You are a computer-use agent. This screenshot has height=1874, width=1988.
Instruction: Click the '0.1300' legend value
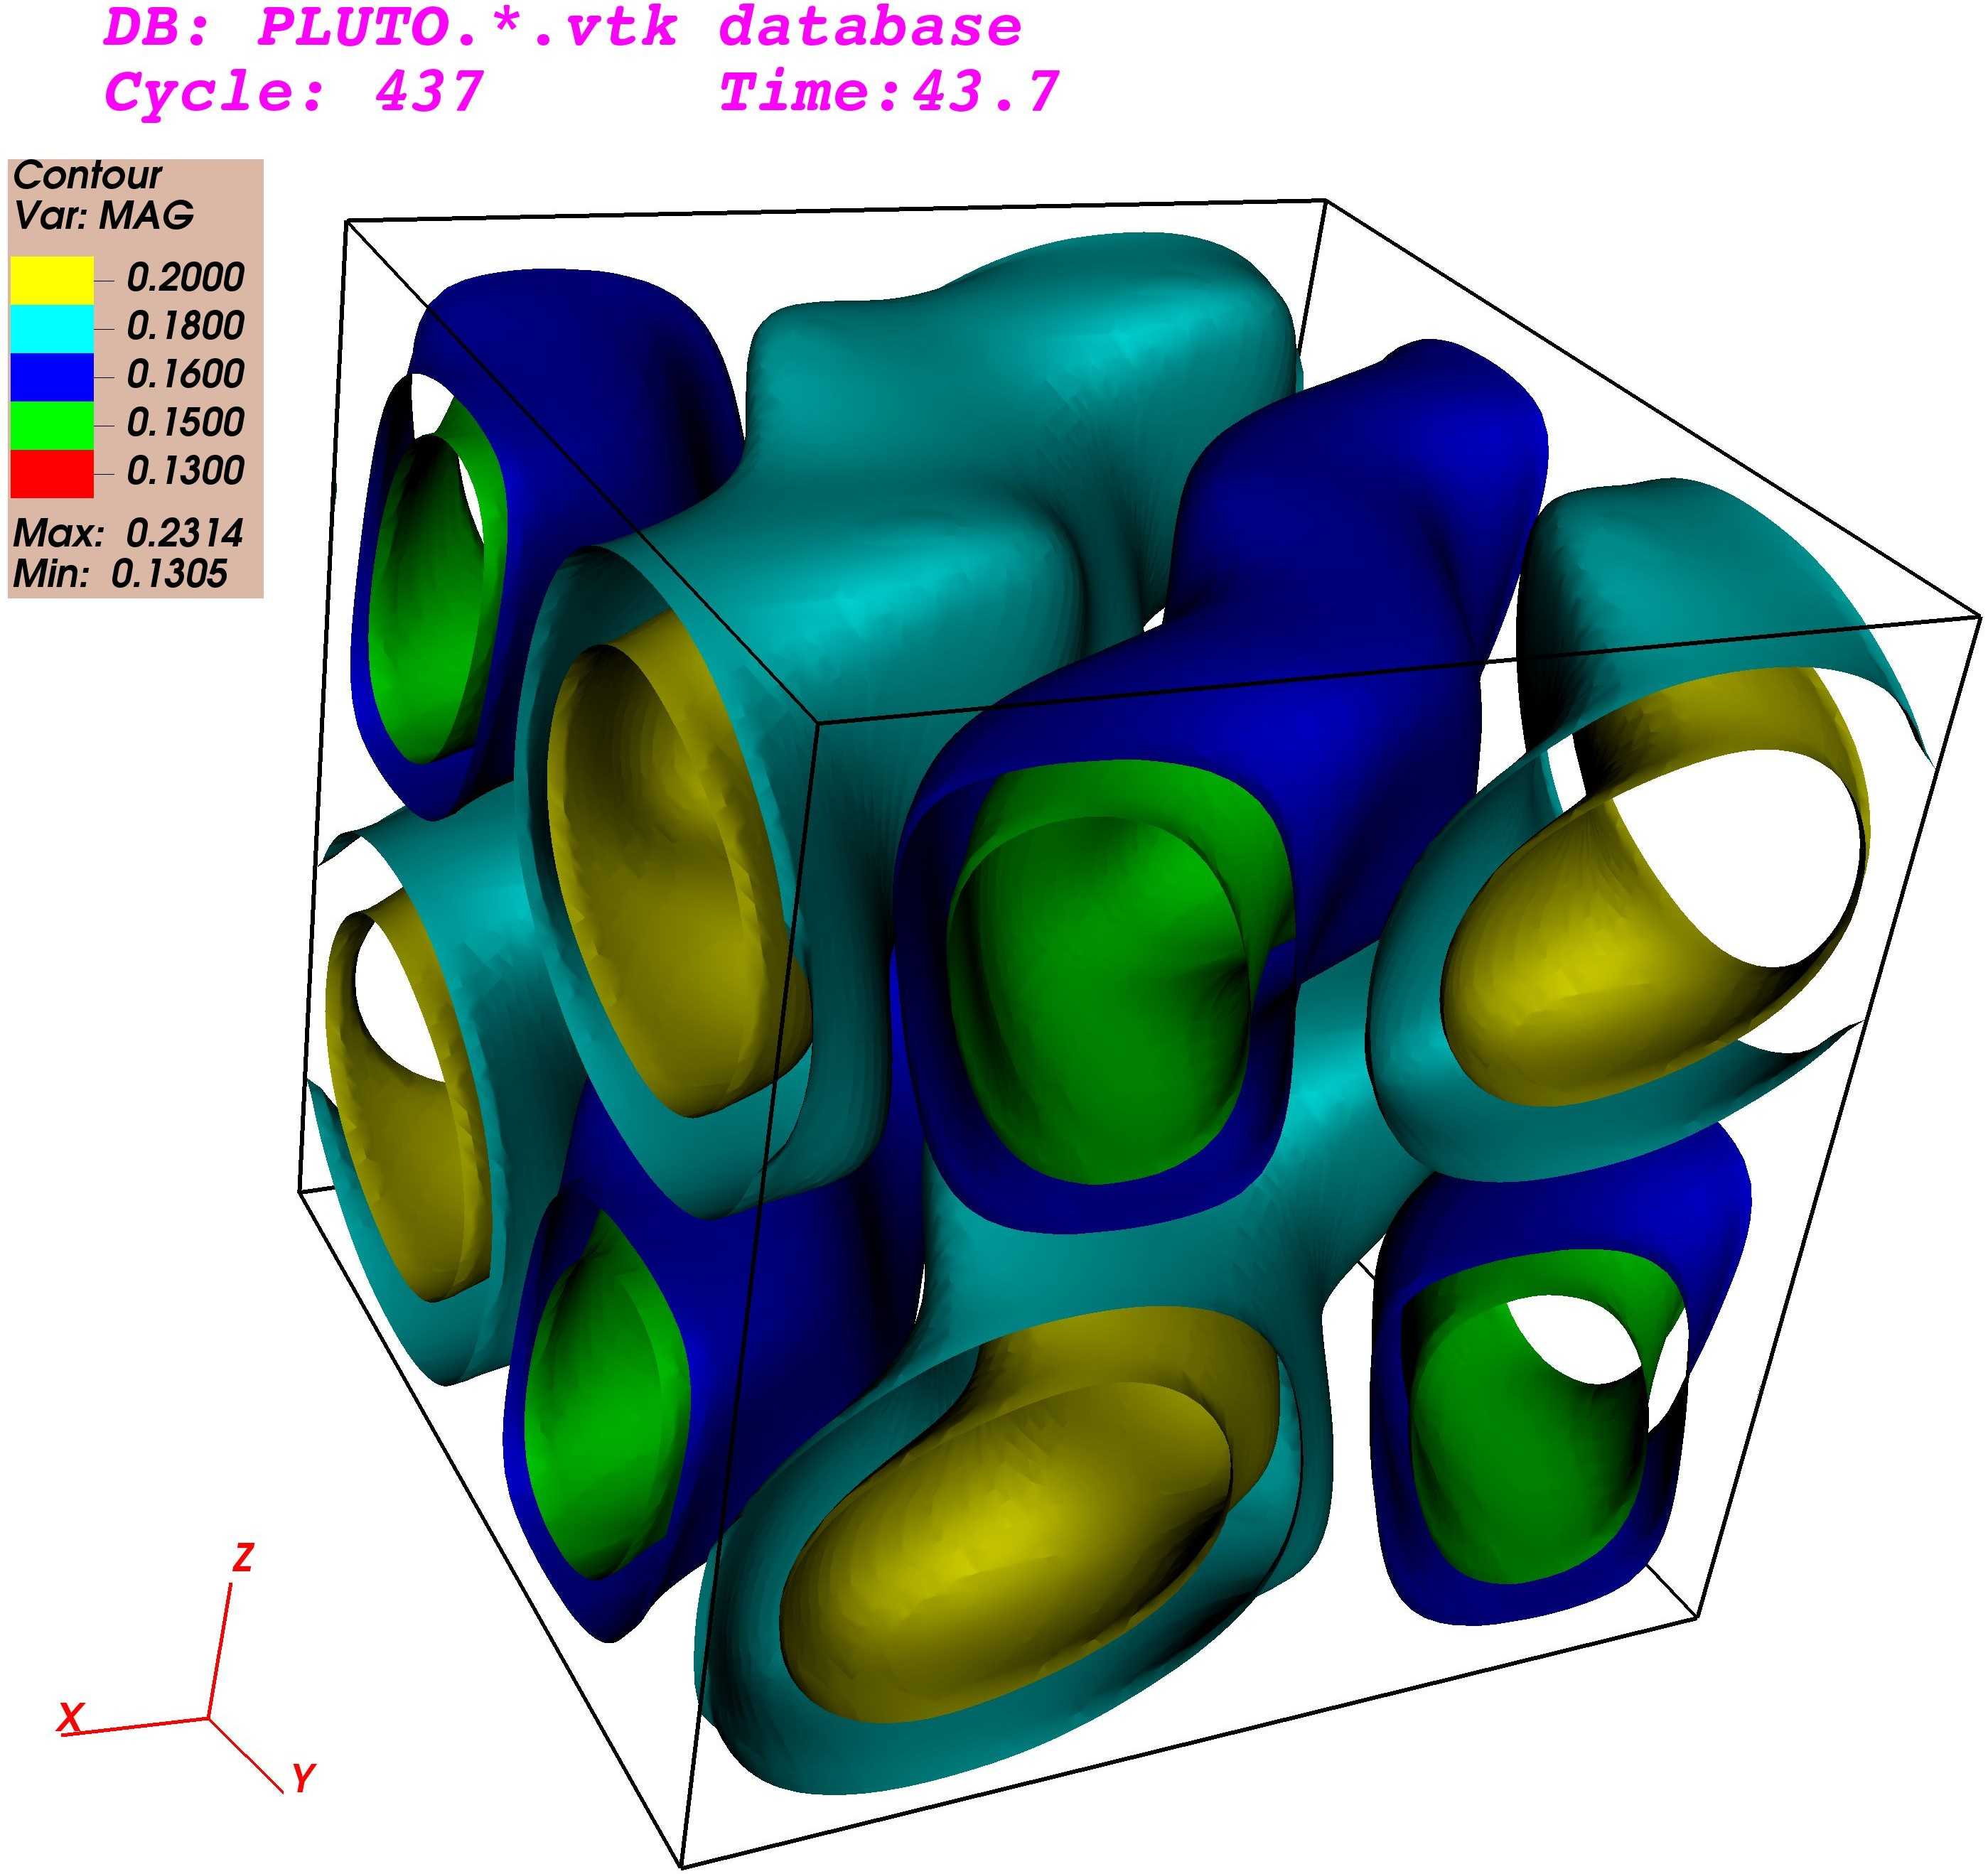[185, 471]
